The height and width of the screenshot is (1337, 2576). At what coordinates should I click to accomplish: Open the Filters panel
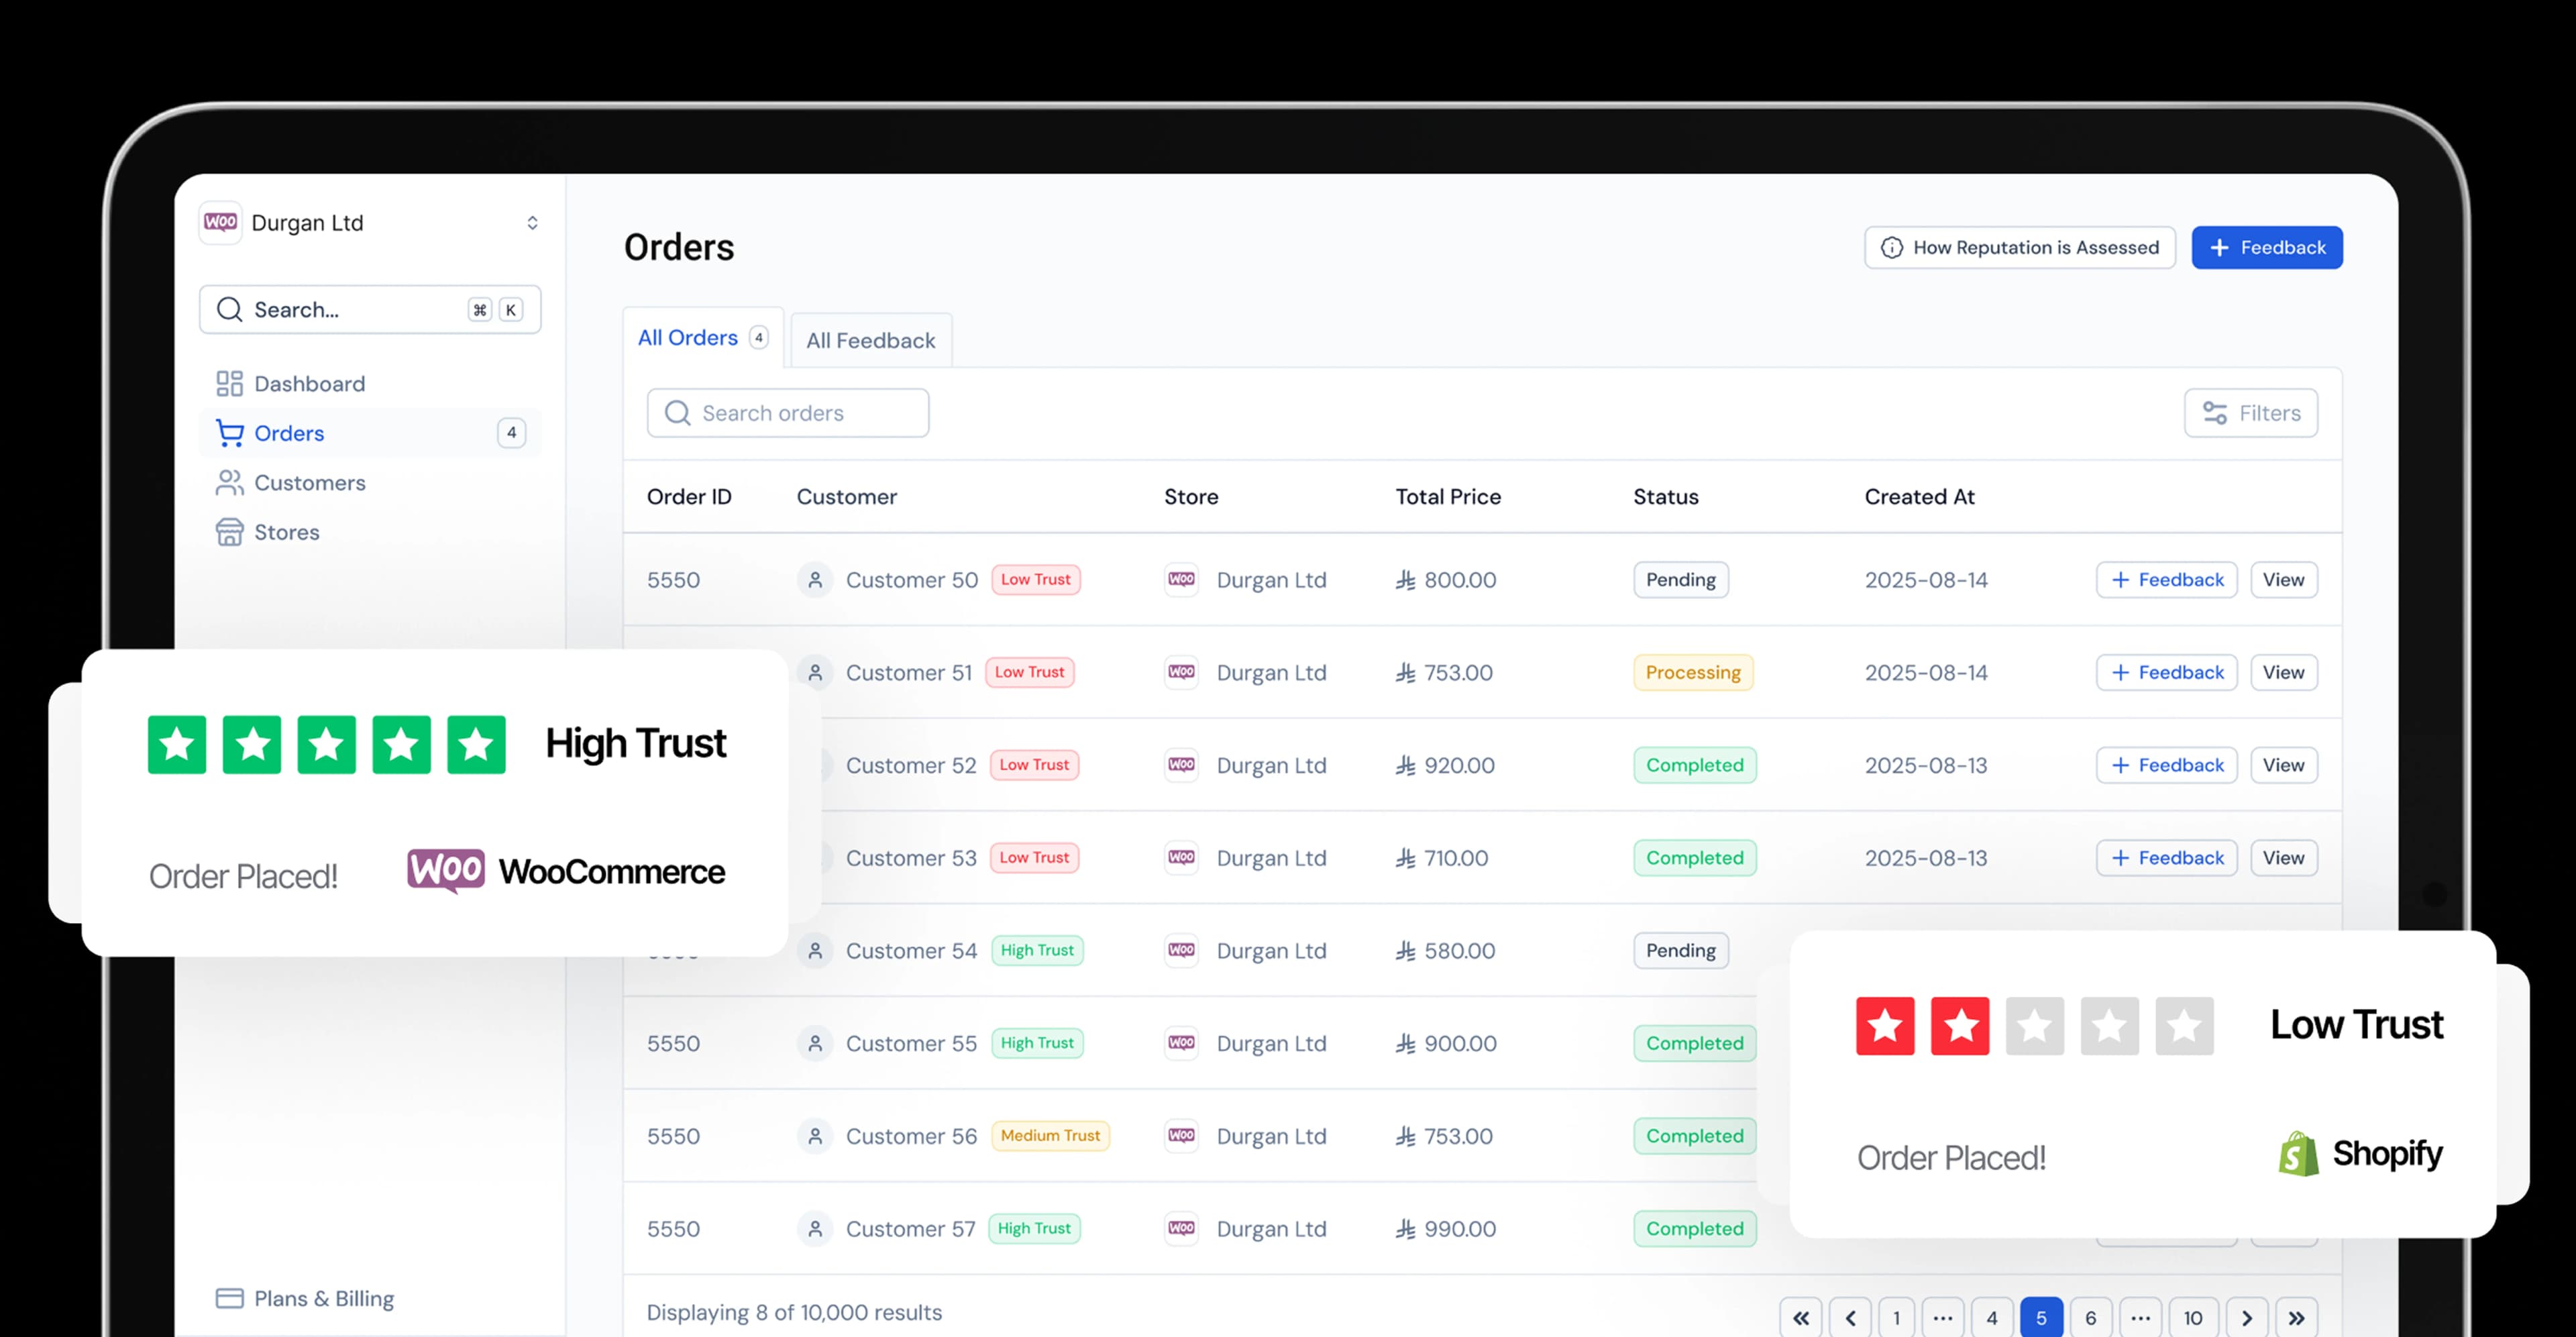pos(2250,413)
